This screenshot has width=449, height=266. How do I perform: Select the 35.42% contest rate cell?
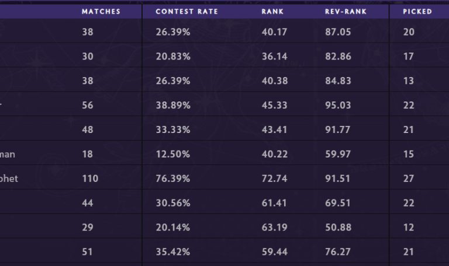tap(172, 252)
